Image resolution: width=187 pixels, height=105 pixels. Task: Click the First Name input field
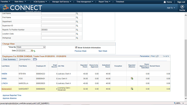58,17
